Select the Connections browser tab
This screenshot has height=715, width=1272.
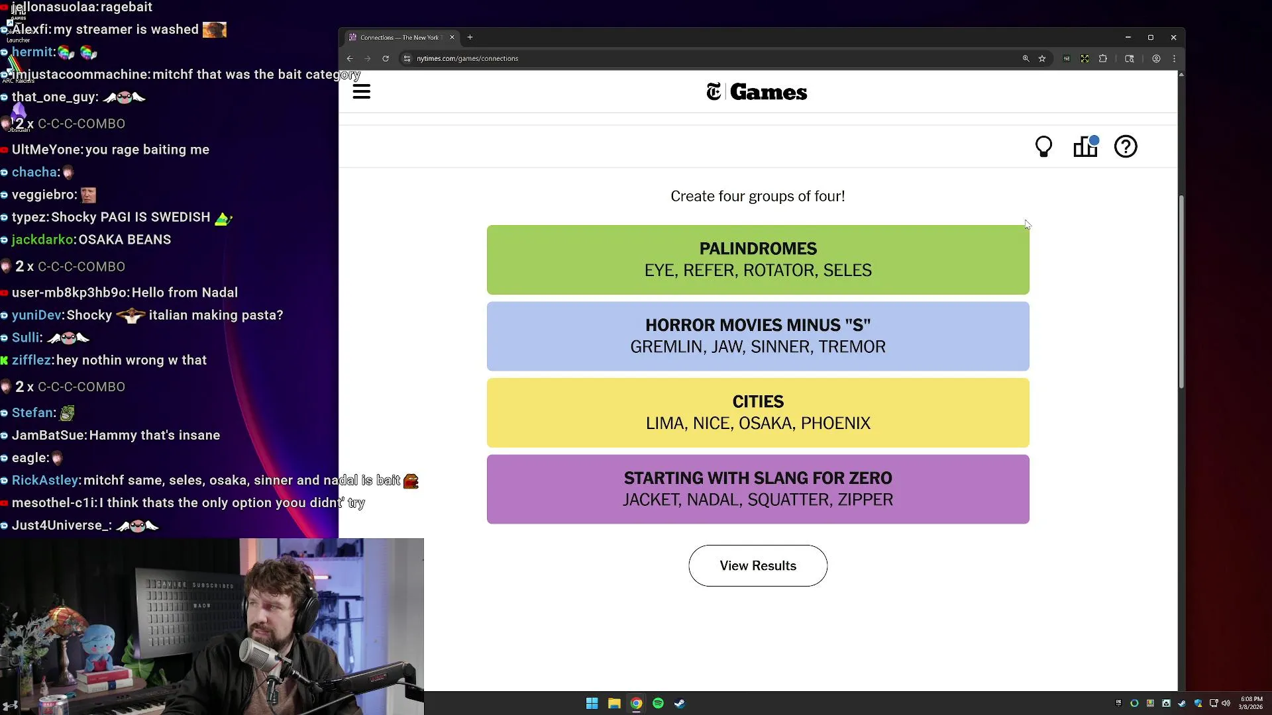[399, 37]
